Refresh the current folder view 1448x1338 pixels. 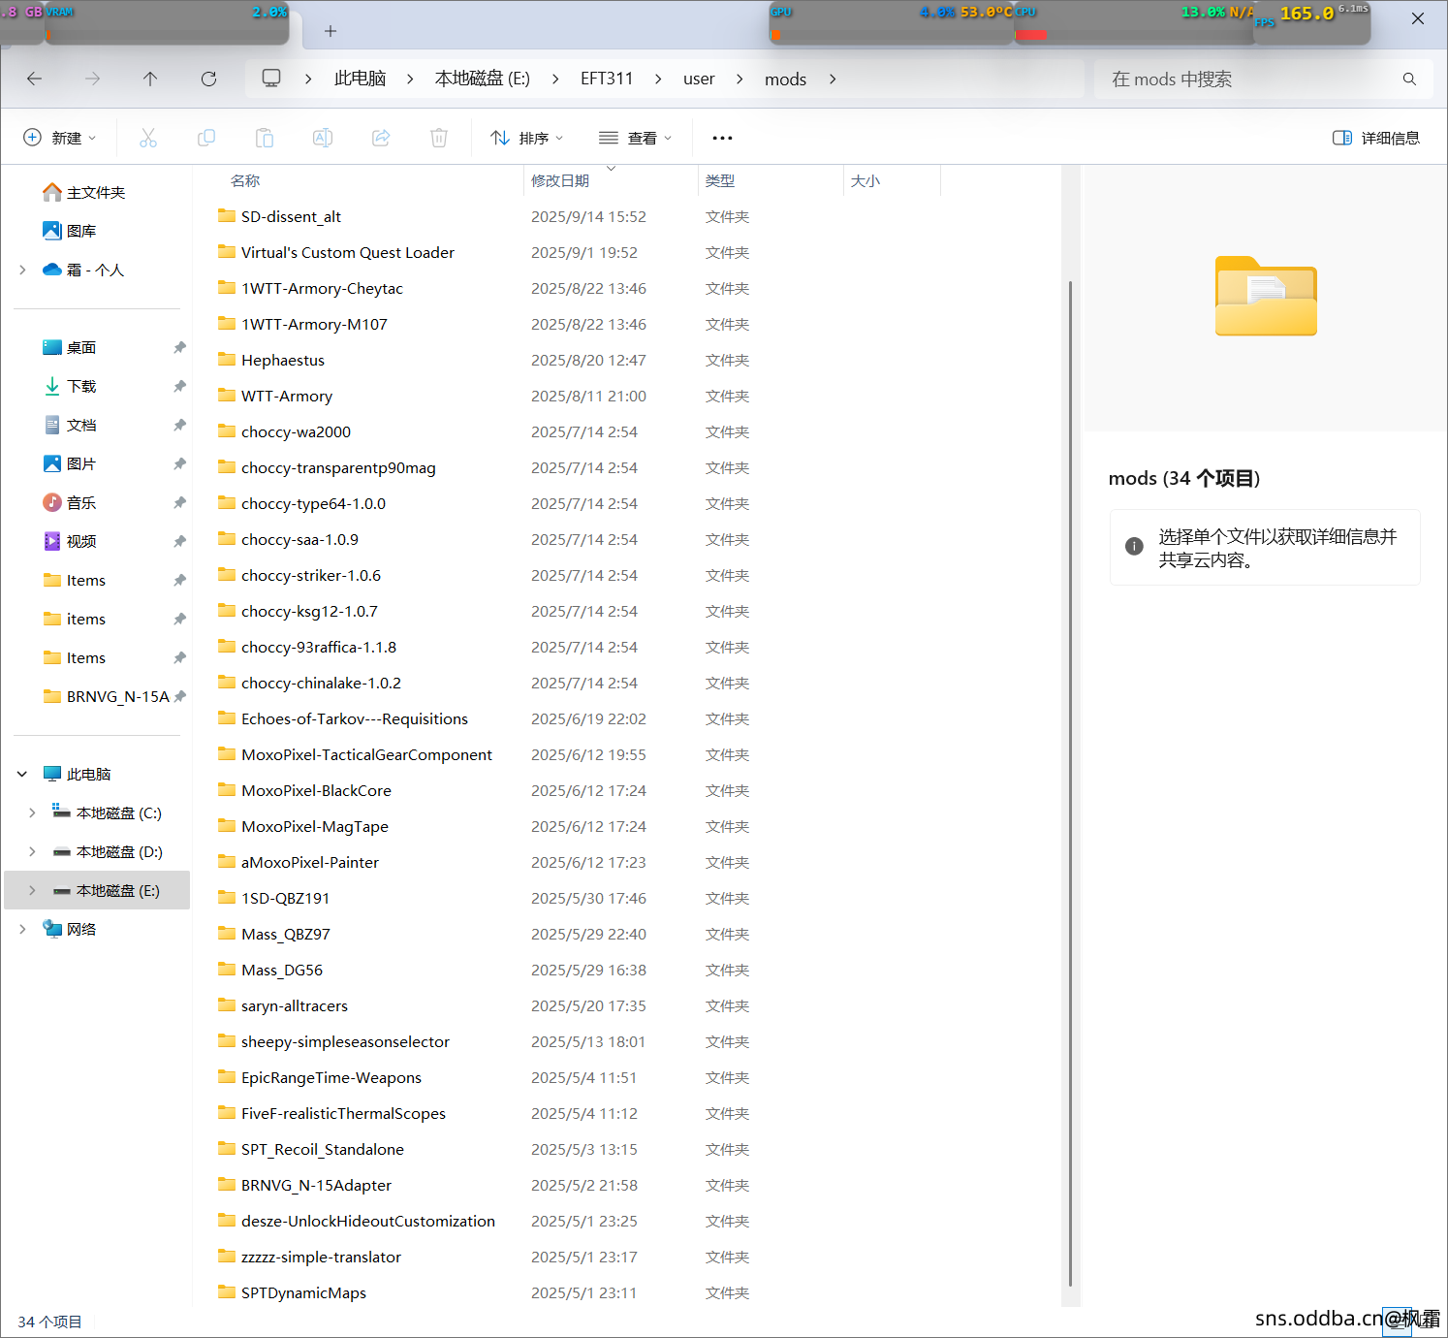[x=208, y=79]
